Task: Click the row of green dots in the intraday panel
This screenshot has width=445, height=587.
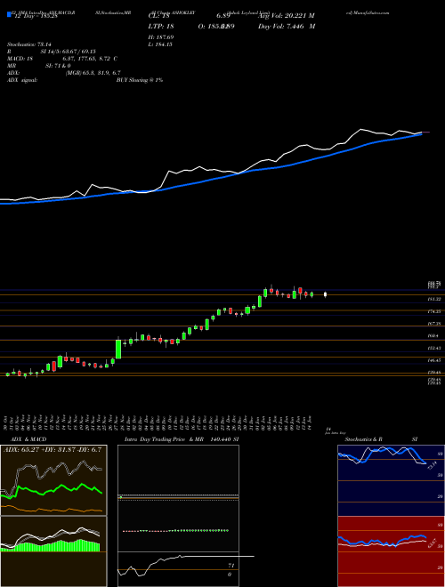Action: [175, 530]
